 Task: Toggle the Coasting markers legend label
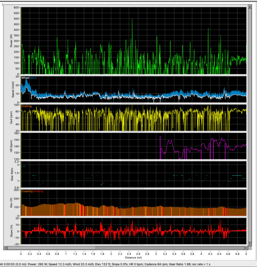click(x=28, y=191)
